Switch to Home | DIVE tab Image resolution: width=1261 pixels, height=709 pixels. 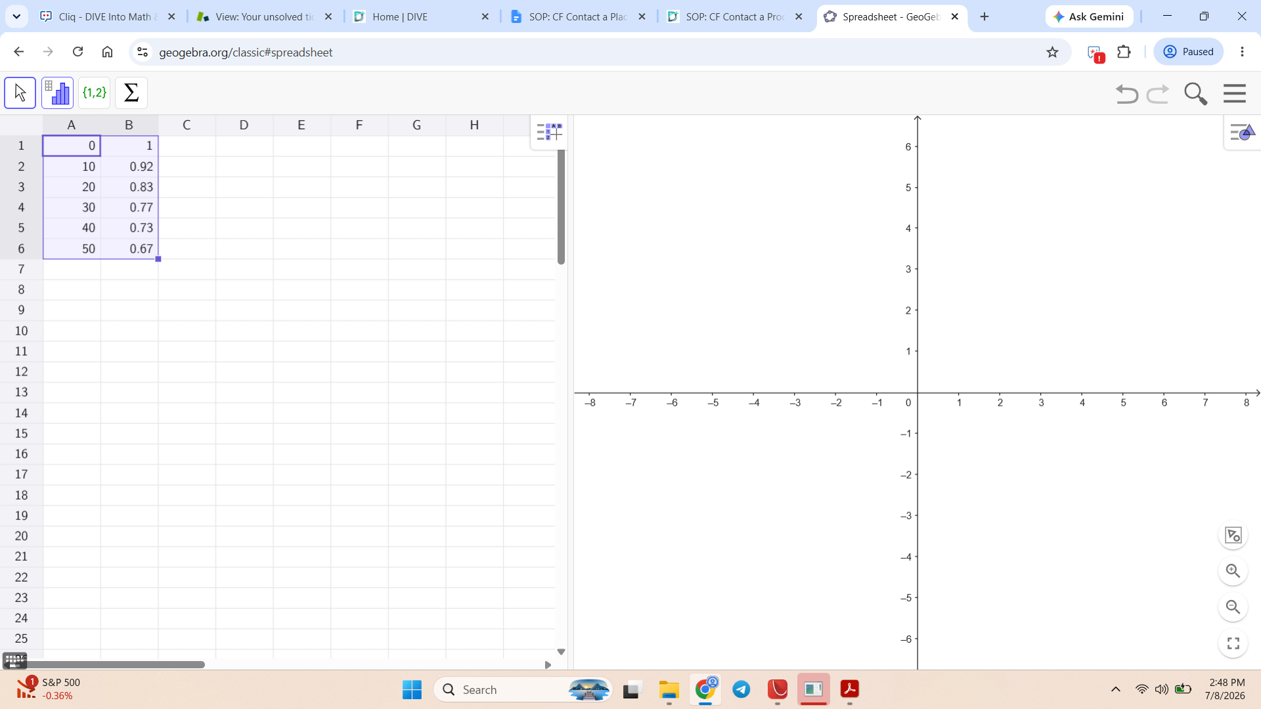point(422,16)
